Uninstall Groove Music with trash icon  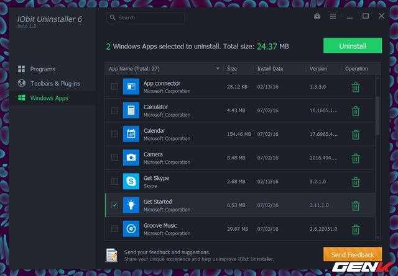coord(356,229)
